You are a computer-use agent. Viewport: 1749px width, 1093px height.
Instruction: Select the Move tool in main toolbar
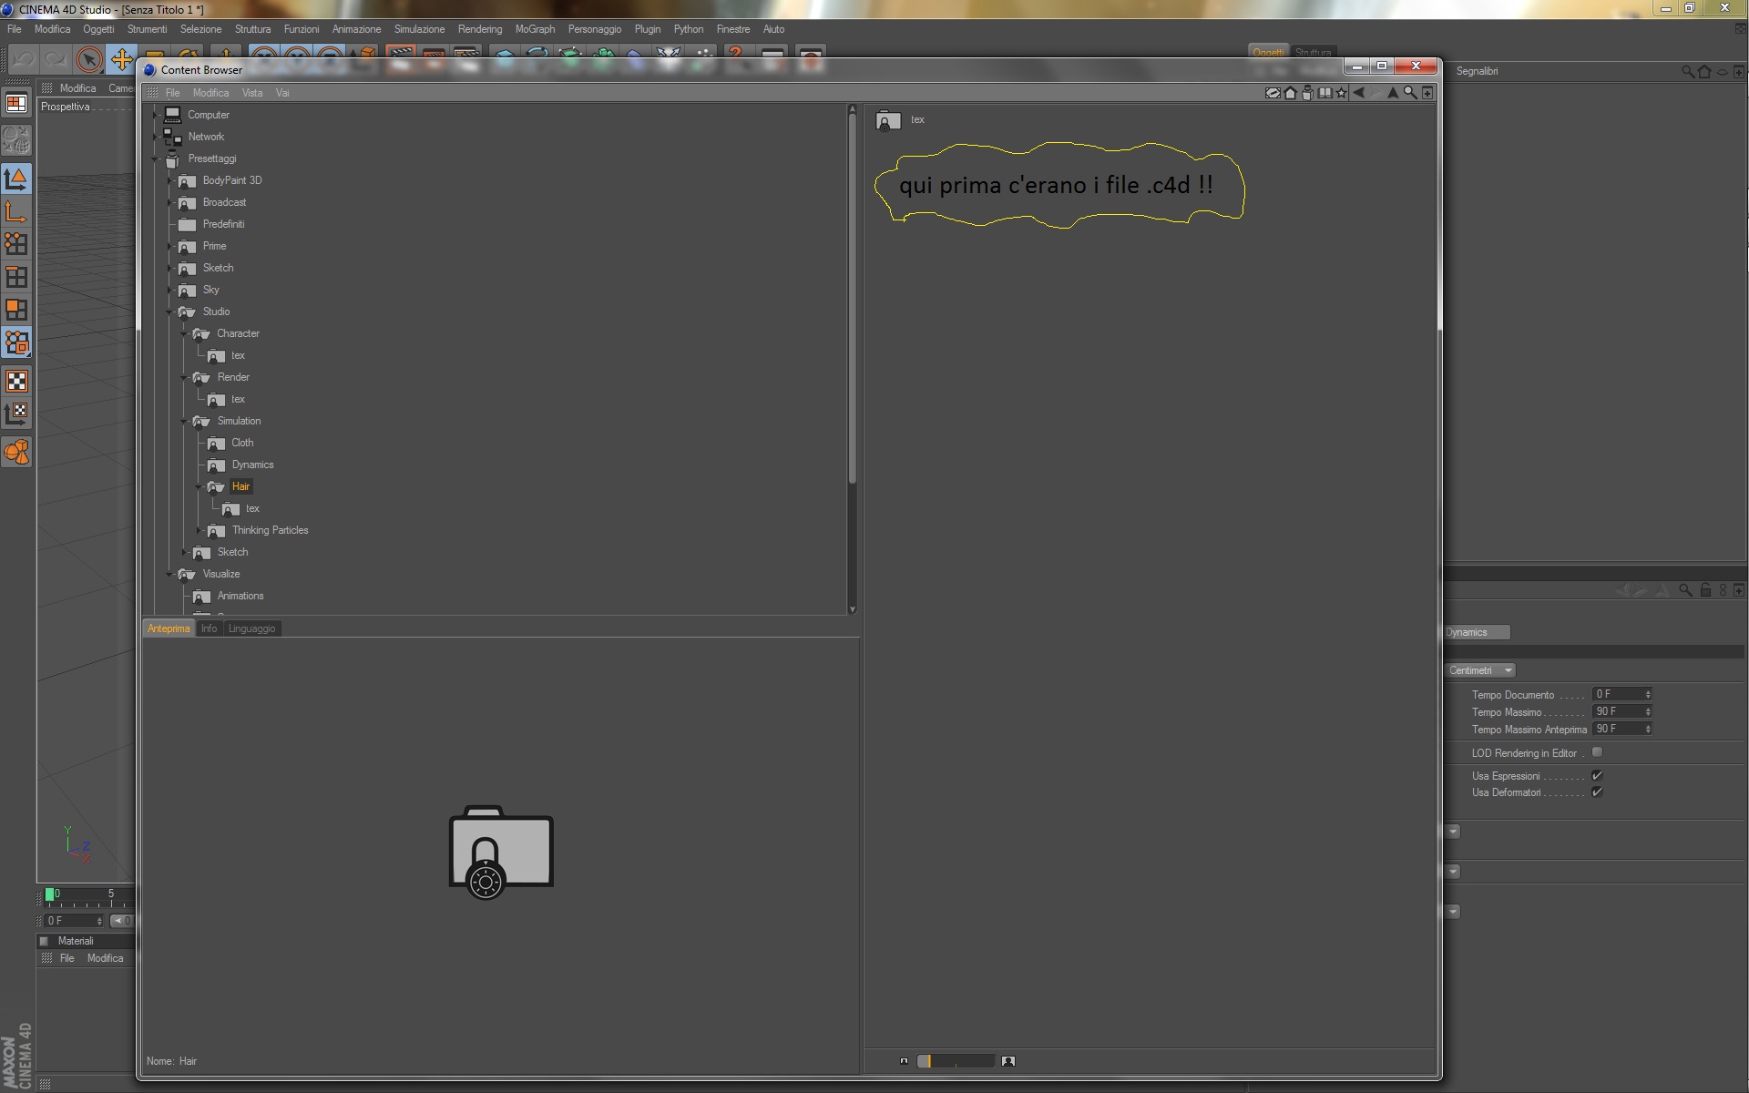(x=121, y=60)
